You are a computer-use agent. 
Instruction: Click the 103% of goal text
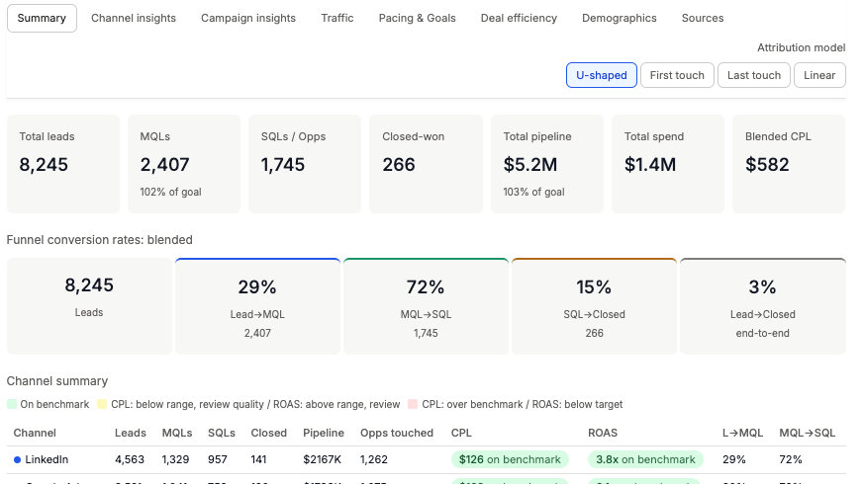533,192
